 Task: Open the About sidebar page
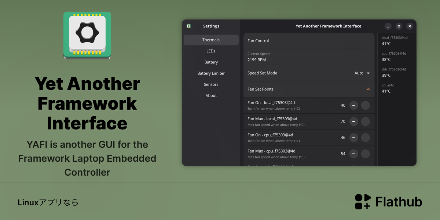click(x=211, y=96)
